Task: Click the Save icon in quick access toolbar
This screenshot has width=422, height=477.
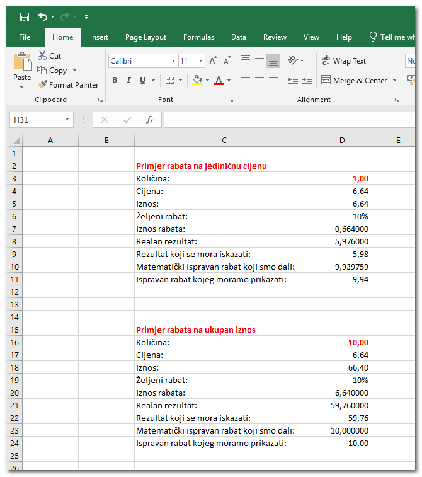Action: tap(25, 17)
